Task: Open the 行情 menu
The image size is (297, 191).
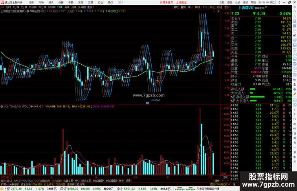Action: (31, 2)
